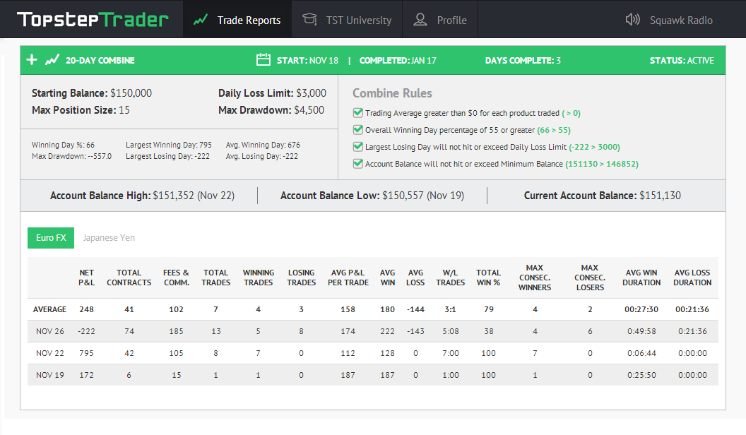
Task: Switch to the Japanese Yen tab
Action: coord(109,238)
